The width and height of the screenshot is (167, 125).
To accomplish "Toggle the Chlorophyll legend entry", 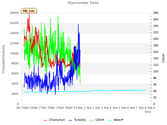I will click(54, 120).
